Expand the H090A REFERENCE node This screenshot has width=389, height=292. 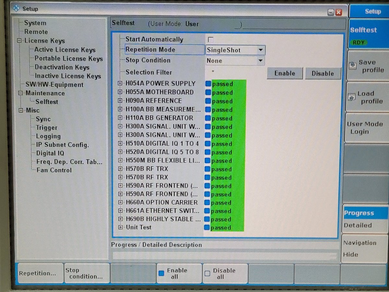(120, 101)
